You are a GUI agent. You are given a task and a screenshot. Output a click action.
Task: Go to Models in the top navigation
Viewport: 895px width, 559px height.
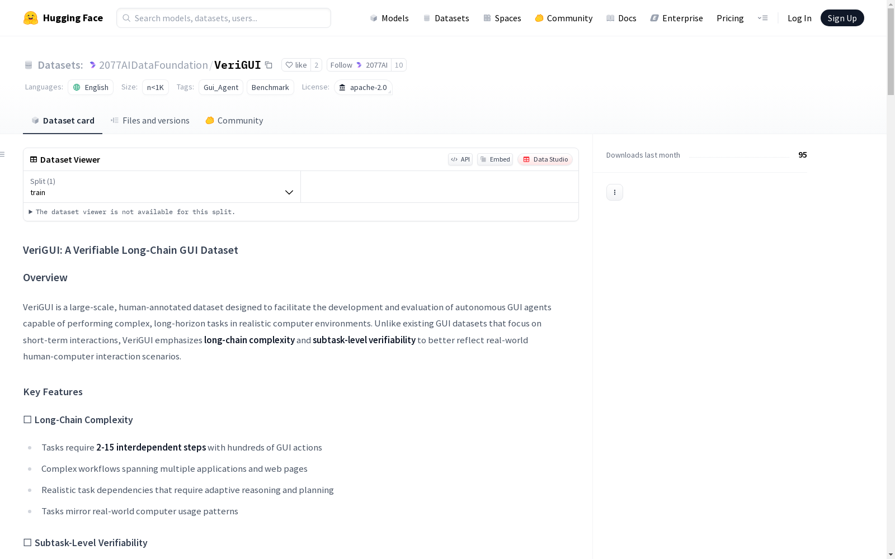tap(389, 18)
